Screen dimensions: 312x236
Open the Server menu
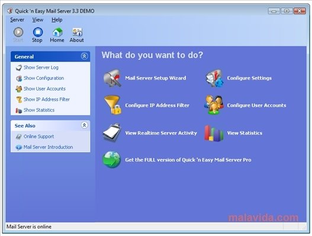pos(17,20)
